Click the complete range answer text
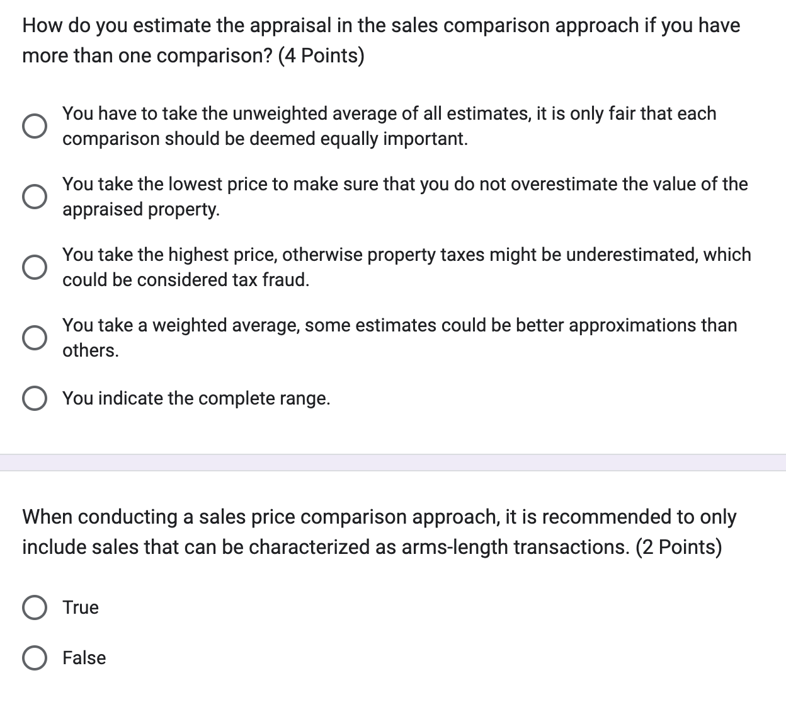The height and width of the screenshot is (702, 786). pos(197,398)
